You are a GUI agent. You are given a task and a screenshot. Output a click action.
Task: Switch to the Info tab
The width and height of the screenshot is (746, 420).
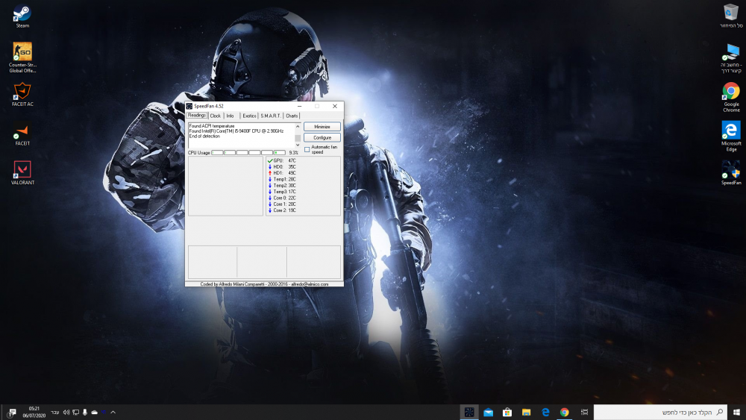pos(231,116)
